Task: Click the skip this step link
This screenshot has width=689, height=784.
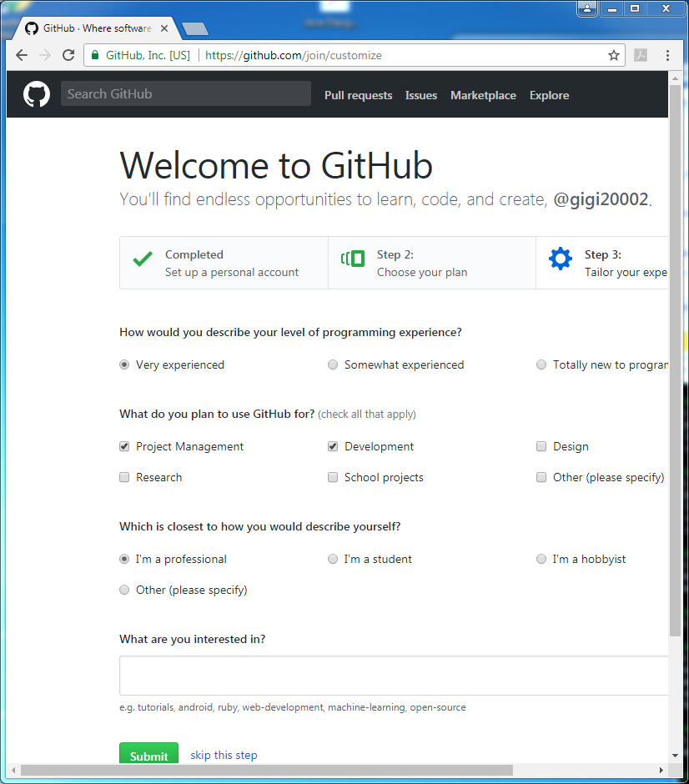Action: 224,755
